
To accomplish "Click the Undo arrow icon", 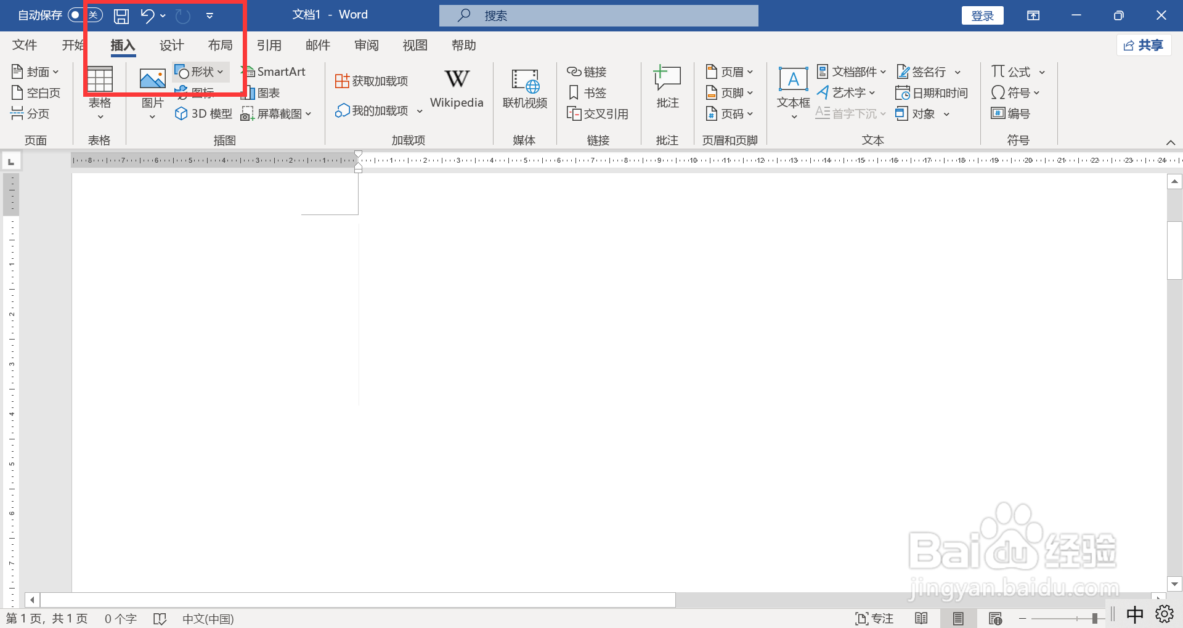I will click(x=147, y=15).
